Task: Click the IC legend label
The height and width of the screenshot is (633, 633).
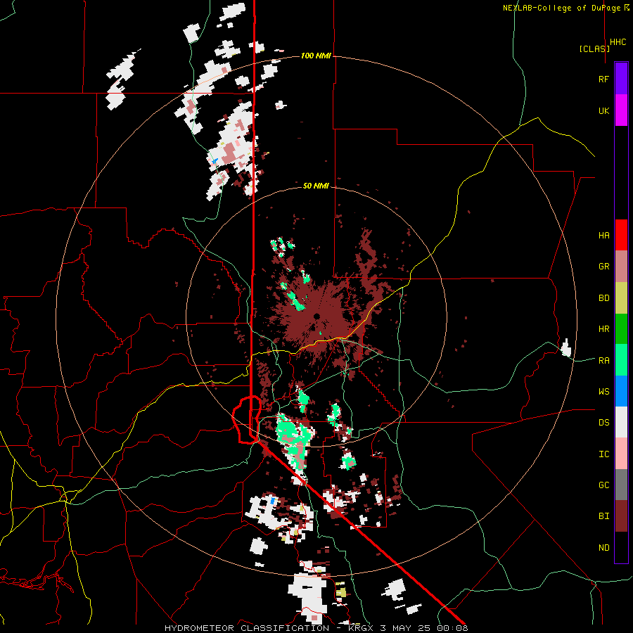Action: tap(603, 454)
